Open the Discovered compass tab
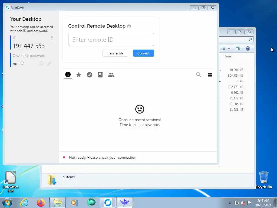 point(90,75)
